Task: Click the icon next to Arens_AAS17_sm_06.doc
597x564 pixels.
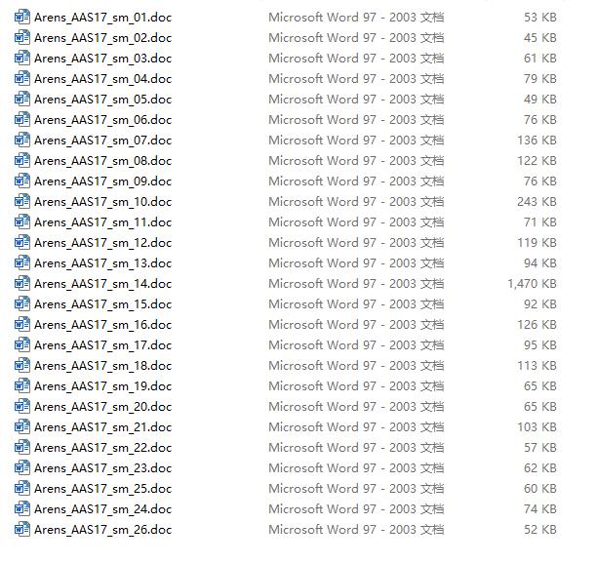Action: [x=22, y=120]
